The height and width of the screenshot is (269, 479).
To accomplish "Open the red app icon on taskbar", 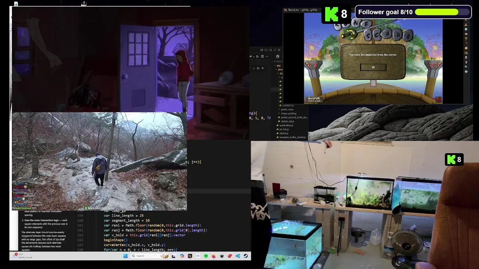I will (x=230, y=256).
